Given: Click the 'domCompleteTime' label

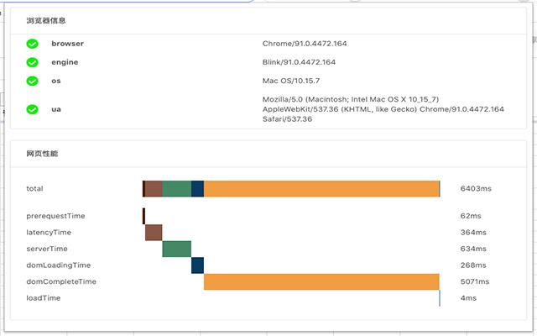Looking at the screenshot, I should pyautogui.click(x=61, y=282).
